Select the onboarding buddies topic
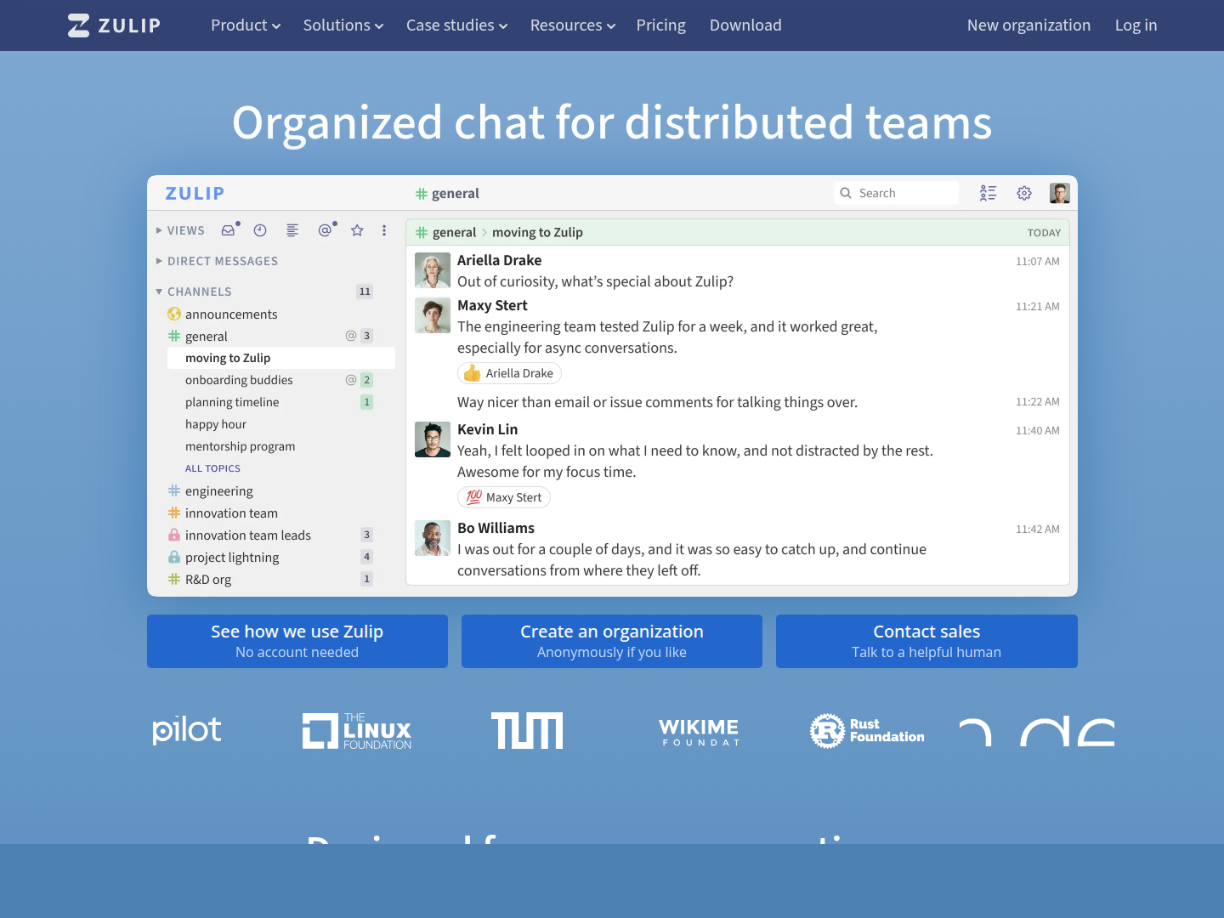The height and width of the screenshot is (918, 1224). [239, 380]
